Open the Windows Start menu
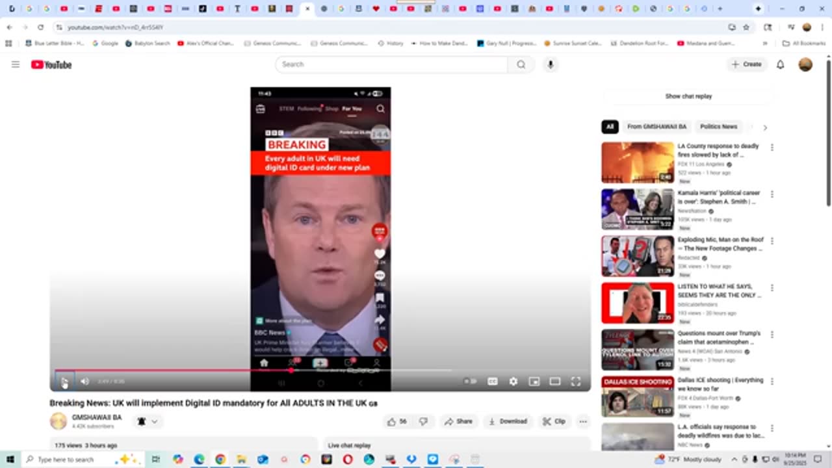 pos(10,460)
